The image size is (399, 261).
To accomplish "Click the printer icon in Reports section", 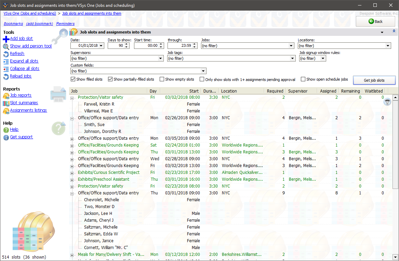I will tap(59, 95).
